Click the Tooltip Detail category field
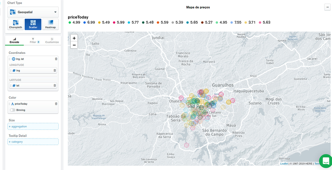The image size is (332, 170). [33, 142]
